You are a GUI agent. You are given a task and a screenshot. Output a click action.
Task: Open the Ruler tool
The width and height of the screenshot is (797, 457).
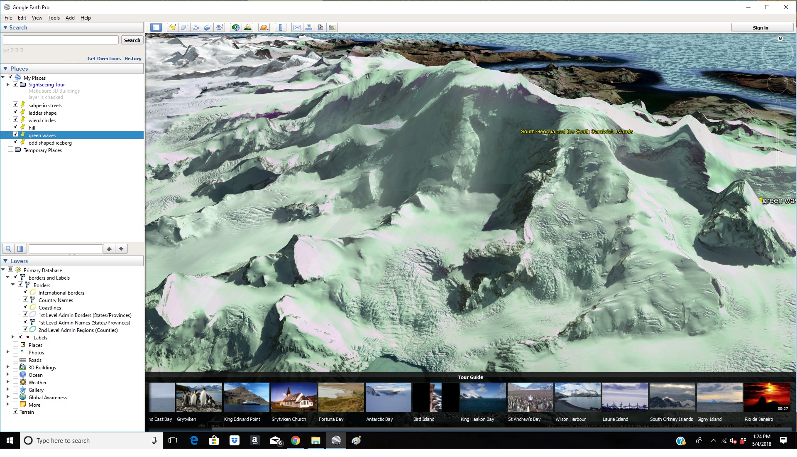click(281, 27)
